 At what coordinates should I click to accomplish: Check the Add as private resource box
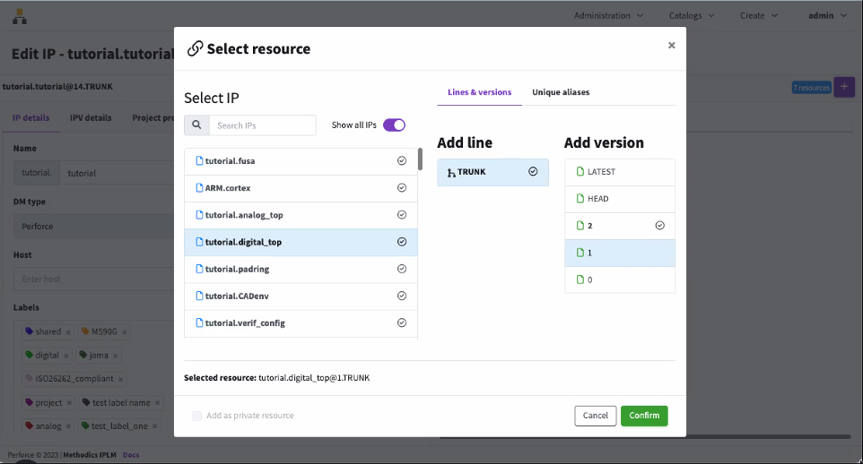click(x=196, y=416)
